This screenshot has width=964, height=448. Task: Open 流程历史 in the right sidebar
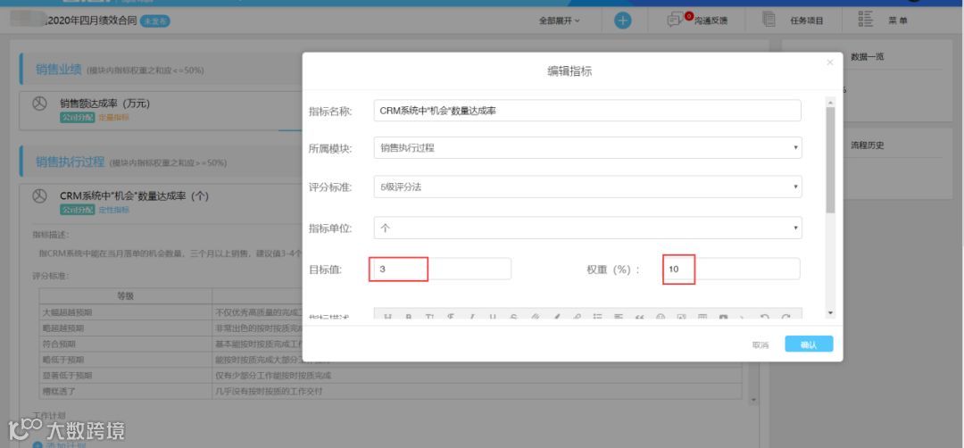tap(867, 145)
